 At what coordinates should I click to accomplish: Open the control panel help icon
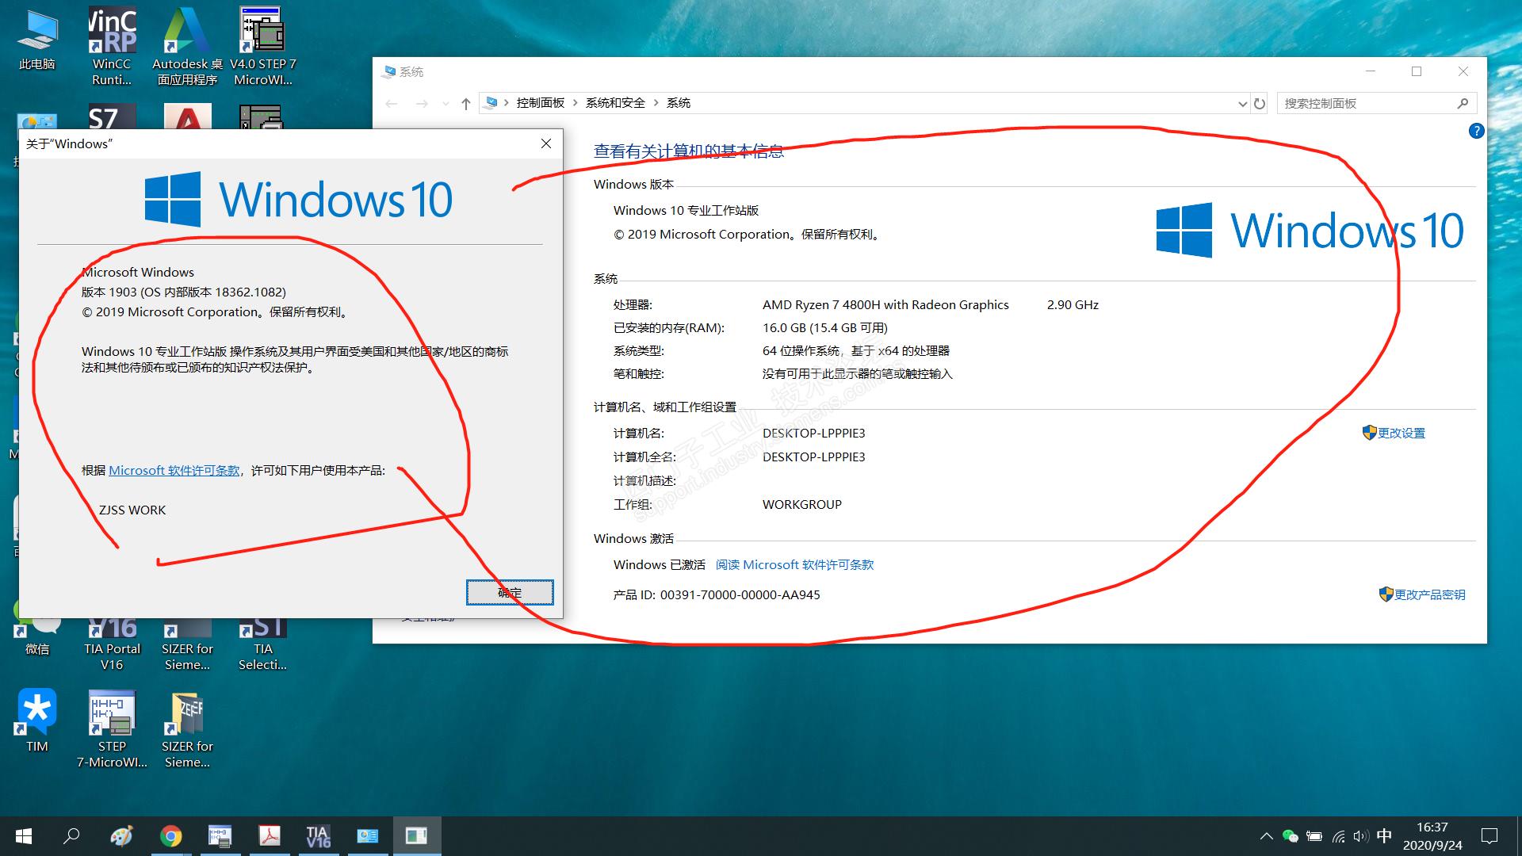click(1476, 132)
